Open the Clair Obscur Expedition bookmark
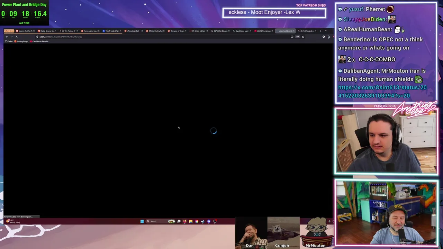 (x=39, y=41)
